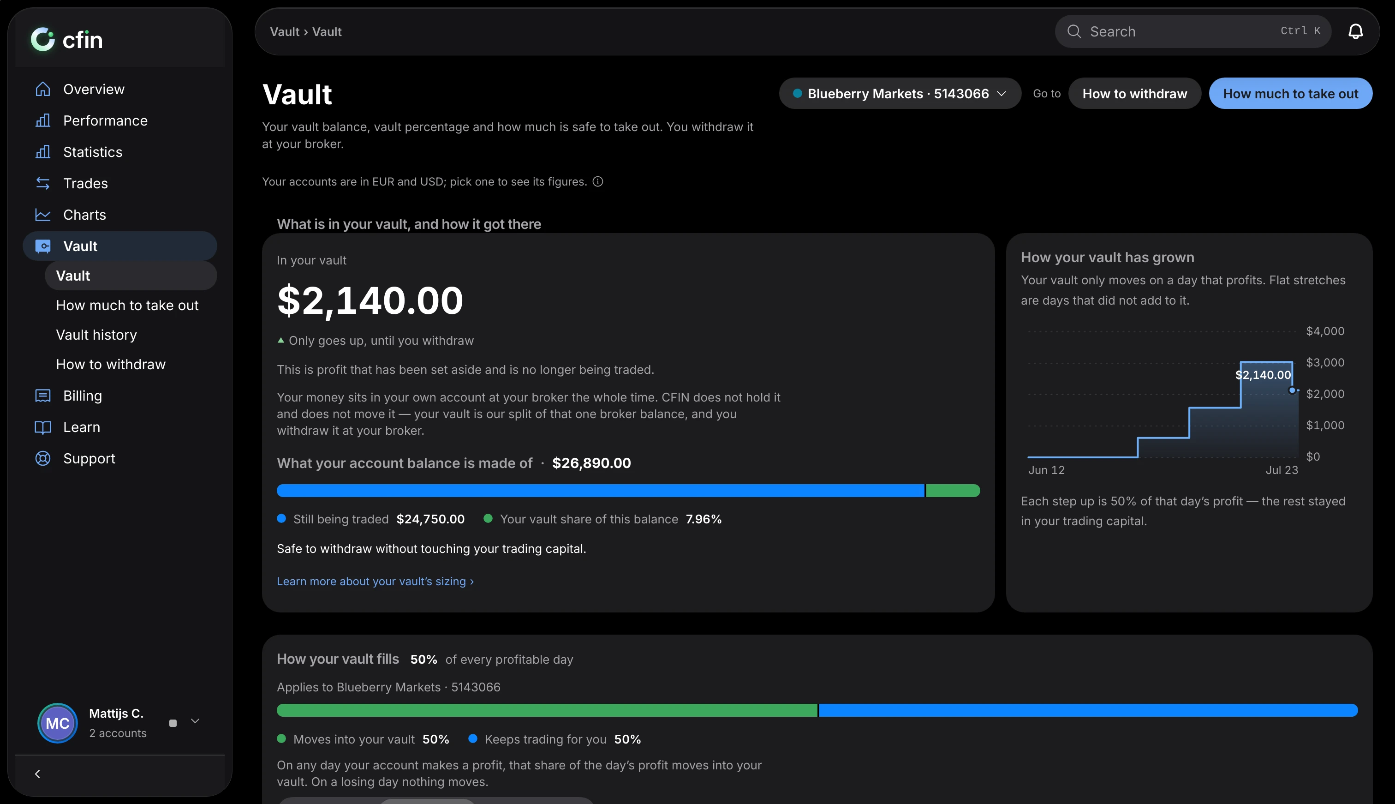Click the Vault safe icon in sidebar
This screenshot has width=1395, height=804.
(x=43, y=246)
